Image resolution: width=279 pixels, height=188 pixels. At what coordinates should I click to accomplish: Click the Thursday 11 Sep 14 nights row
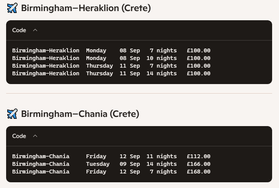(x=111, y=73)
